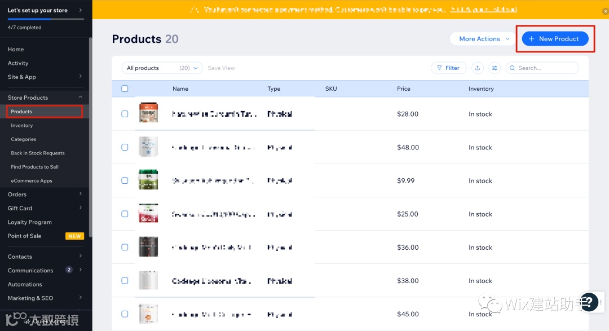This screenshot has height=331, width=609.
Task: Click the export products upload icon
Action: click(478, 68)
